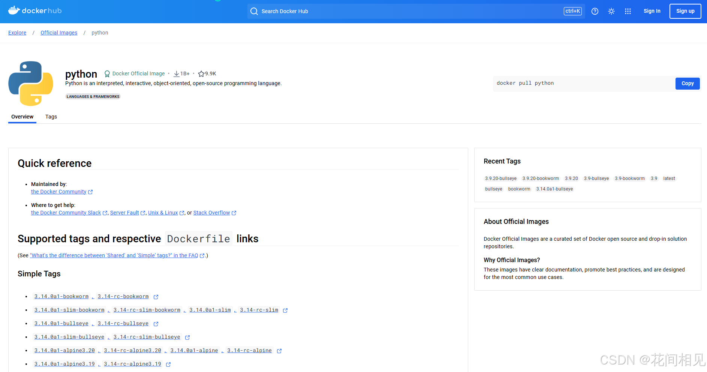Switch to the Tags tab

tap(51, 117)
